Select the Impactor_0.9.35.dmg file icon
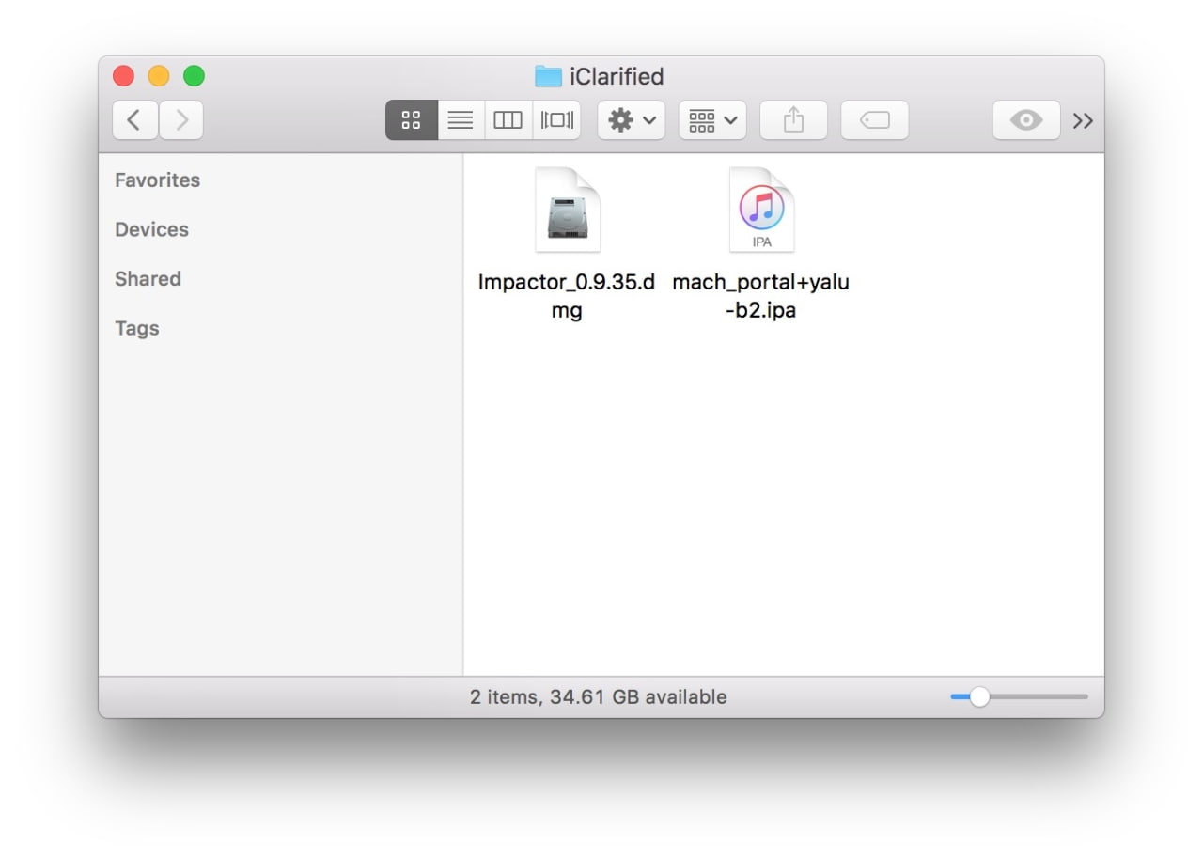The width and height of the screenshot is (1203, 859). 567,211
